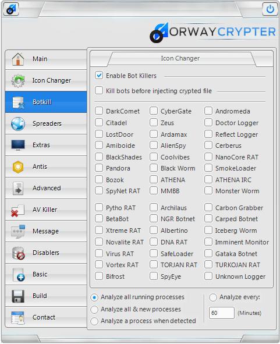Tick the Andromeda checkbox
Image resolution: width=280 pixels, height=344 pixels.
[208, 111]
